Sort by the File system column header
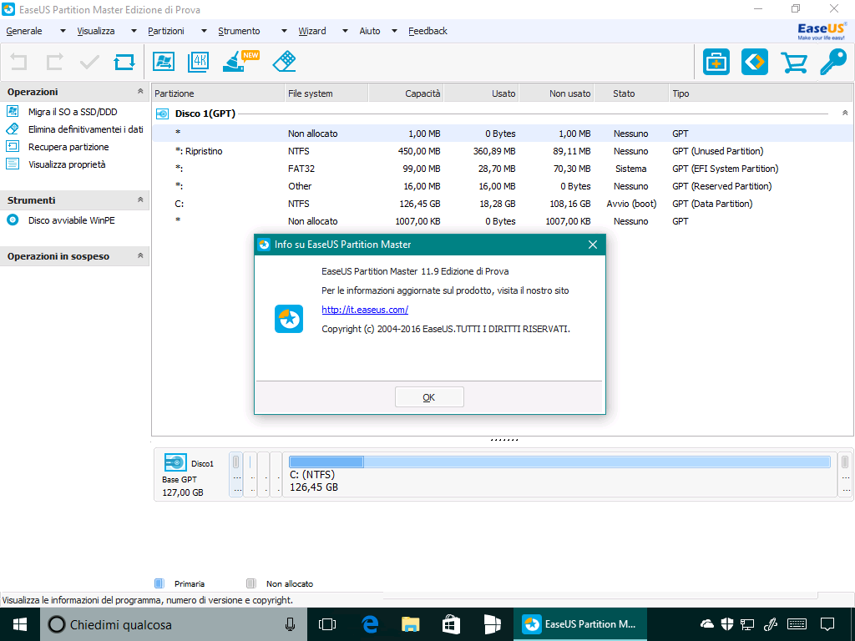Image resolution: width=855 pixels, height=641 pixels. coord(326,93)
